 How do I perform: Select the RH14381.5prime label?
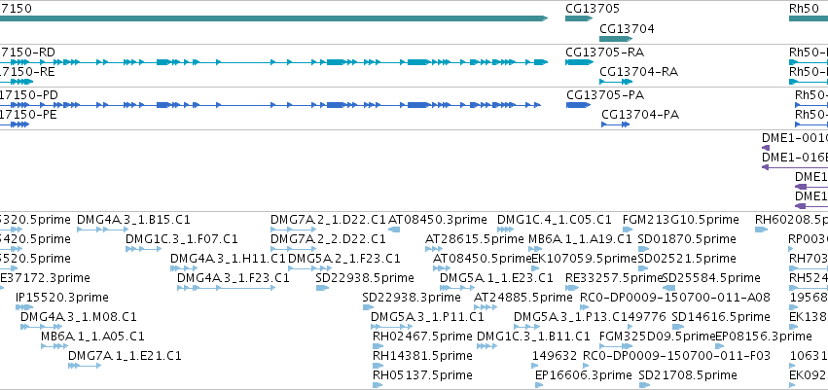click(422, 356)
